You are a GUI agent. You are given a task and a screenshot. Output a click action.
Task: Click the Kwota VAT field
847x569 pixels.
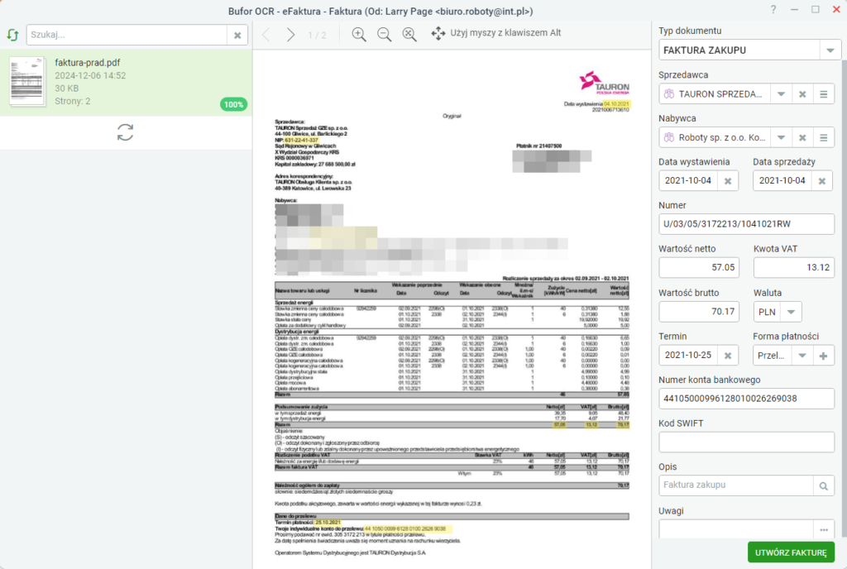pyautogui.click(x=793, y=268)
